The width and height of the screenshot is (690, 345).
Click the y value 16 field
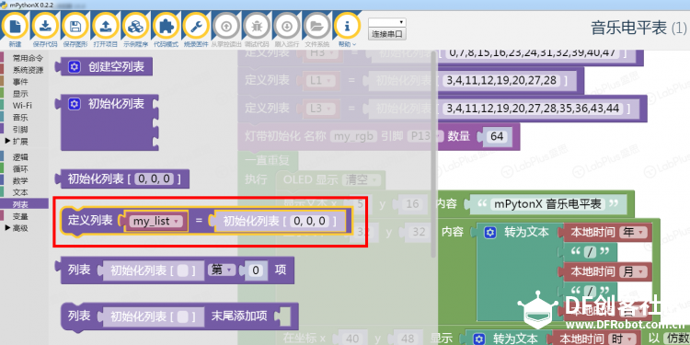pos(412,203)
